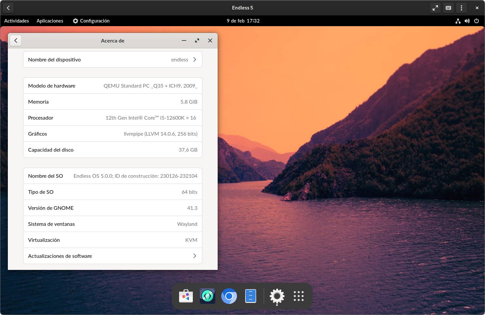This screenshot has height=315, width=485.
Task: Click the Acerca de window title
Action: [112, 41]
